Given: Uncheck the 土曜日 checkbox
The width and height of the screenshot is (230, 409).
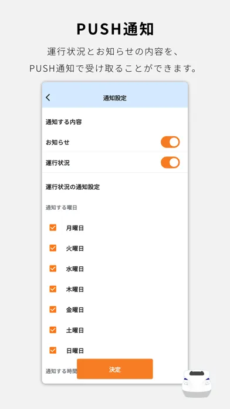Looking at the screenshot, I should (53, 330).
